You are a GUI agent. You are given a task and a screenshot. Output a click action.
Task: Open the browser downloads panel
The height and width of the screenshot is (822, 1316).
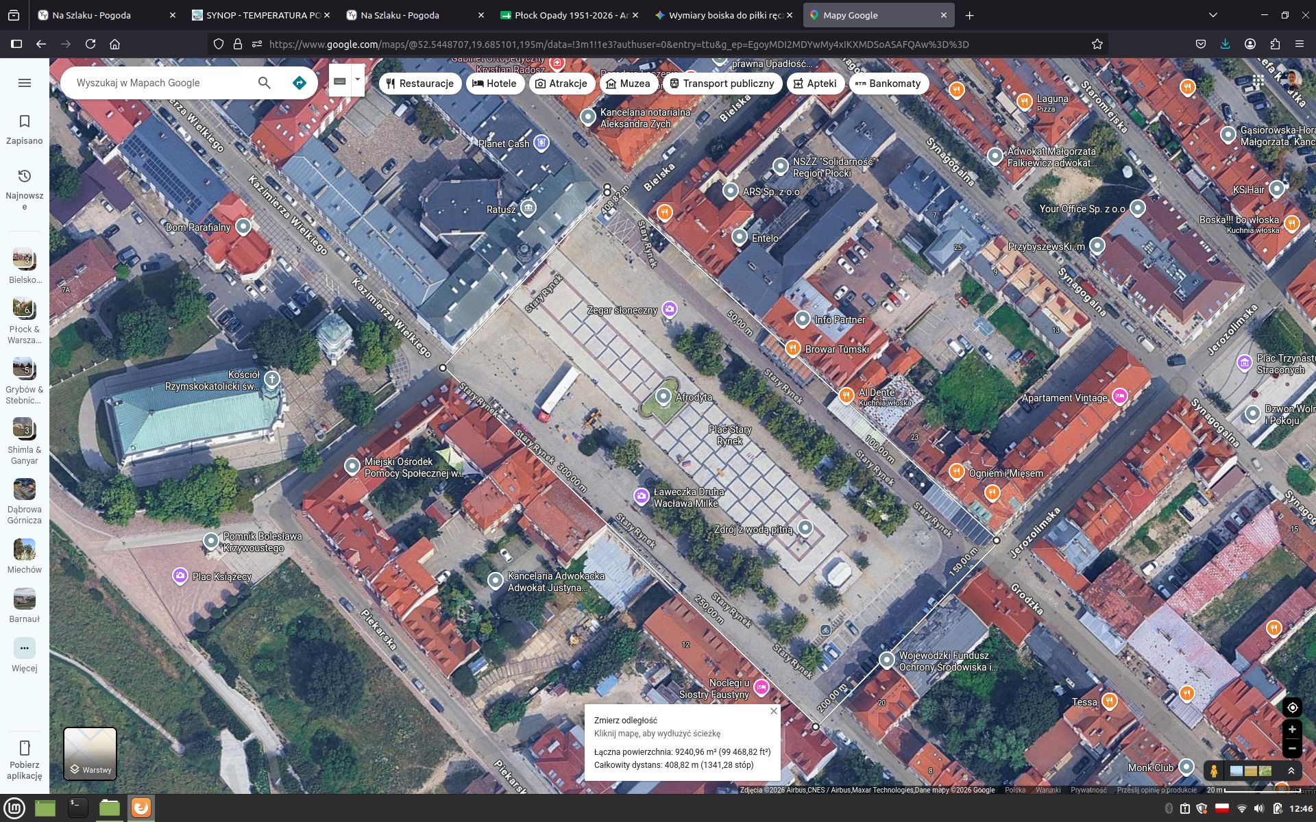1225,44
